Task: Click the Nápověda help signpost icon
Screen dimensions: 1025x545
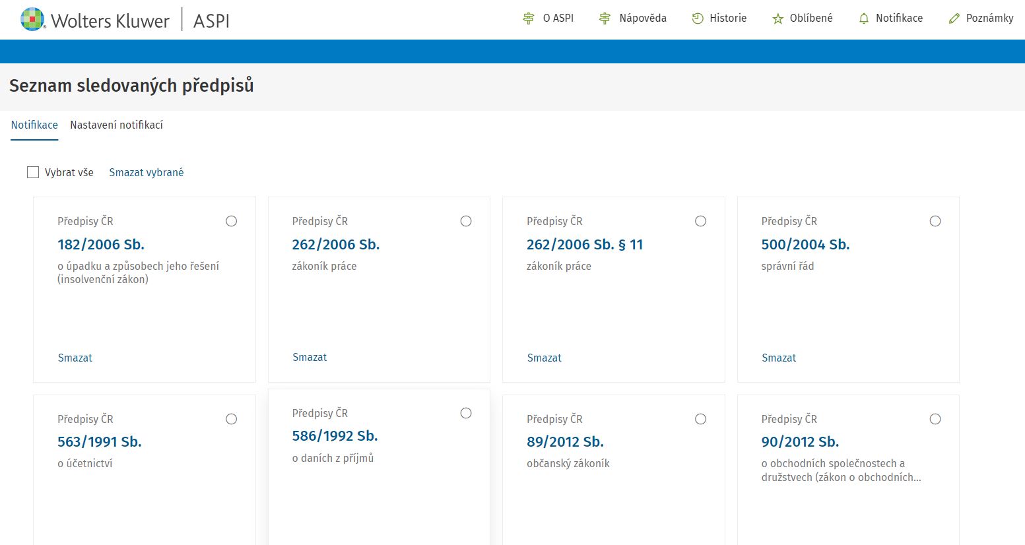Action: point(605,18)
